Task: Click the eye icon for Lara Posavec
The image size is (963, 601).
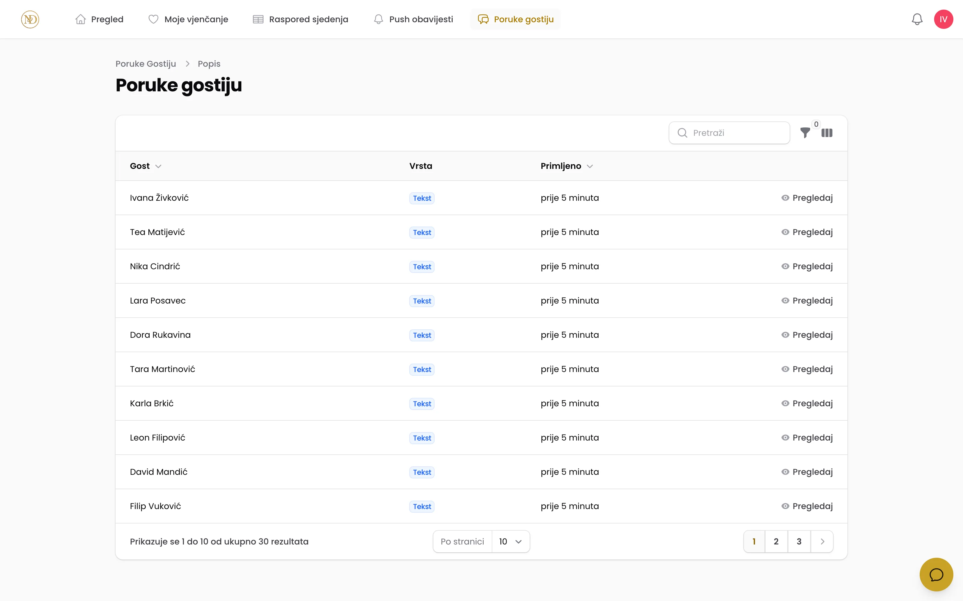Action: coord(785,300)
